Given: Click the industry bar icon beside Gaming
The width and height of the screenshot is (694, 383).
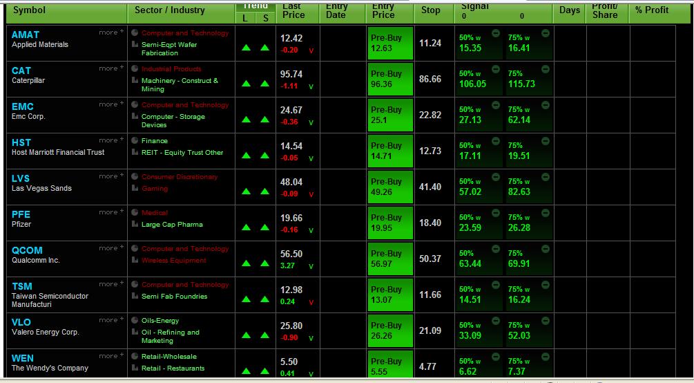Looking at the screenshot, I should pyautogui.click(x=135, y=188).
